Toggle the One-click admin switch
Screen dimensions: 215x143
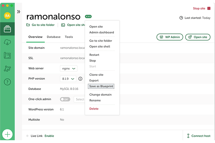pos(65,99)
